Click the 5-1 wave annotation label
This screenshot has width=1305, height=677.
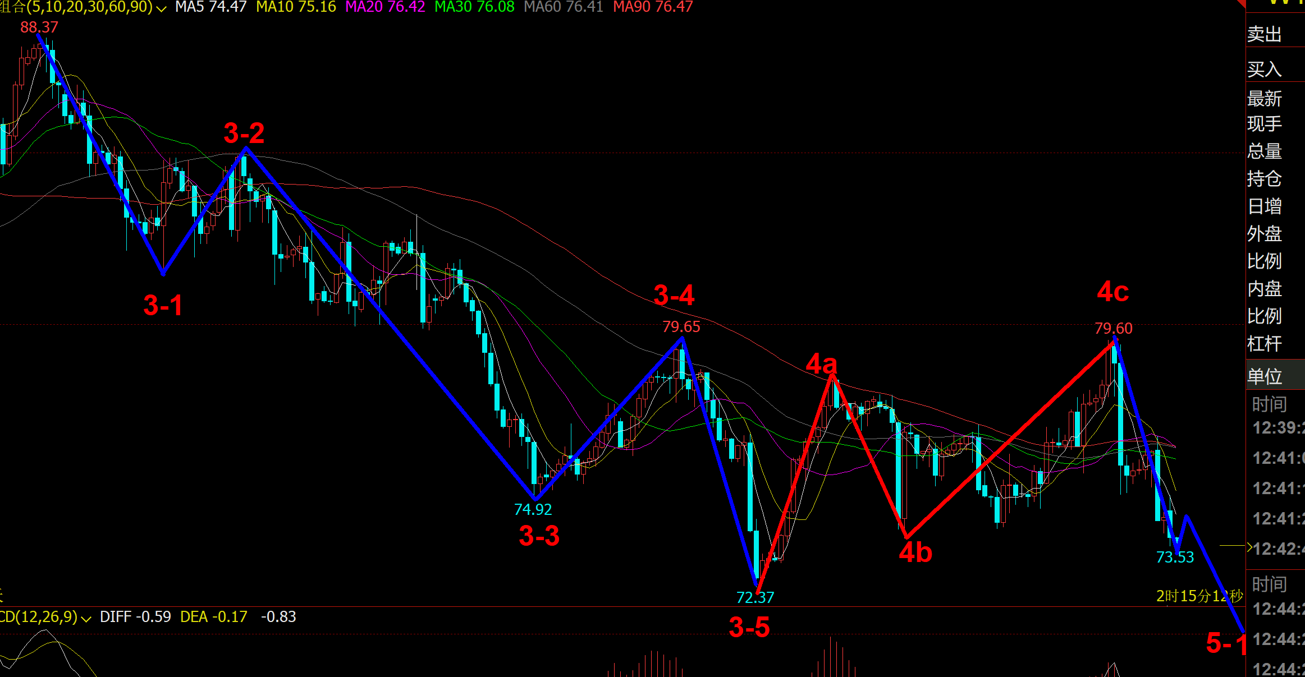(1225, 643)
